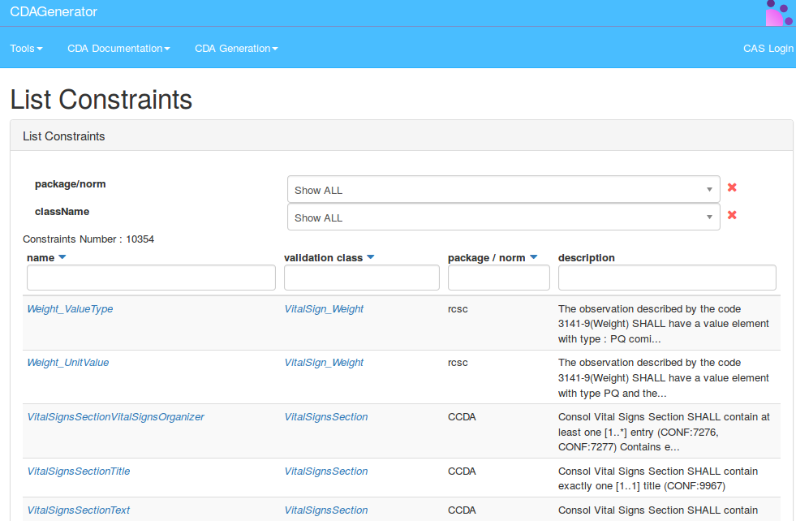Open the VitalSignsSectionTitle constraint
Viewport: 796px width, 521px height.
coord(78,471)
